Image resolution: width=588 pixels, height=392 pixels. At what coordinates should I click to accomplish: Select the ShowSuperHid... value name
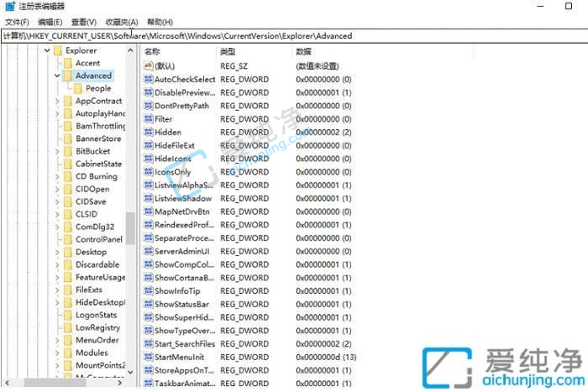pyautogui.click(x=184, y=317)
